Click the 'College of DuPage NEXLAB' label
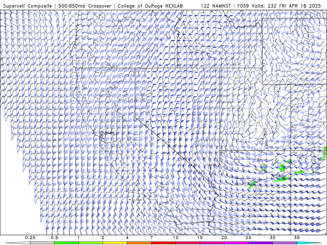 pyautogui.click(x=150, y=6)
